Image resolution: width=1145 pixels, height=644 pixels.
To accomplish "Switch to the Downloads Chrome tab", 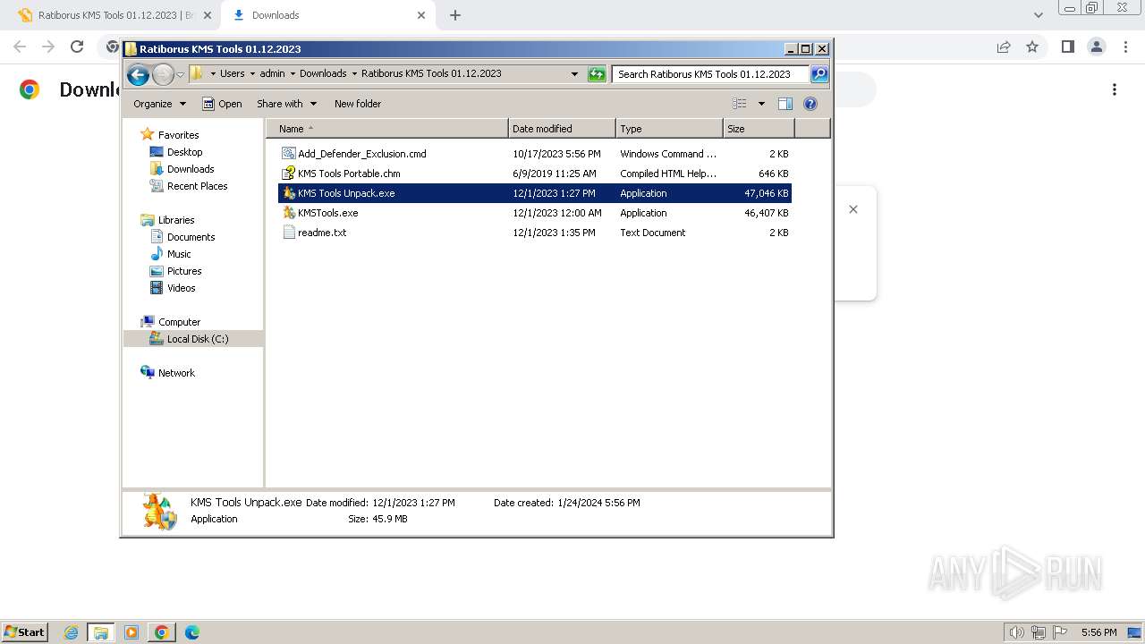I will 327,15.
